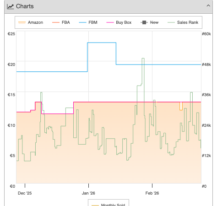
Task: Click the #48k rank axis label
Action: (206, 65)
